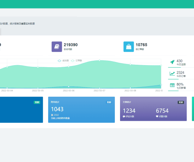Click the list card icon beside 80%
The height and width of the screenshot is (162, 194).
pos(172,85)
